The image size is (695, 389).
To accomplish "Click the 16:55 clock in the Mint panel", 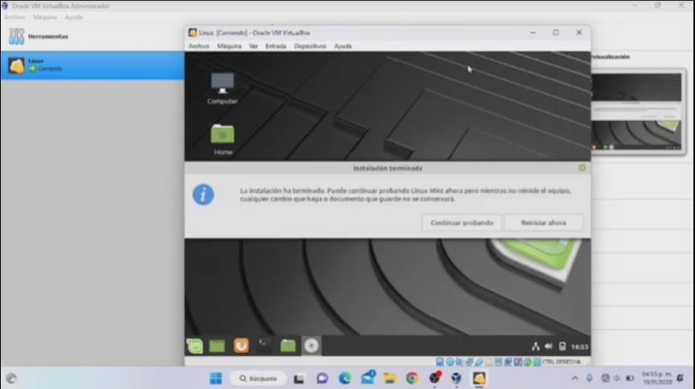I will 579,347.
